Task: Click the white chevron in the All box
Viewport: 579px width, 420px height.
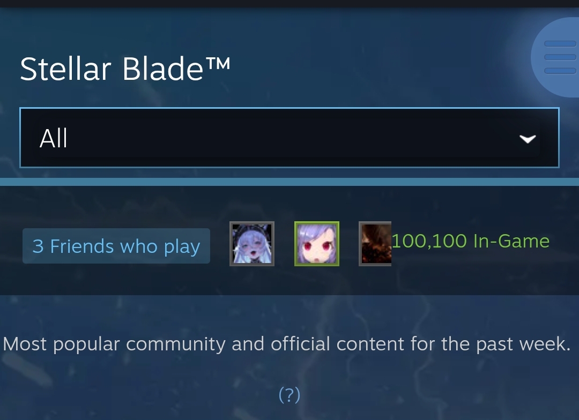Action: tap(528, 139)
